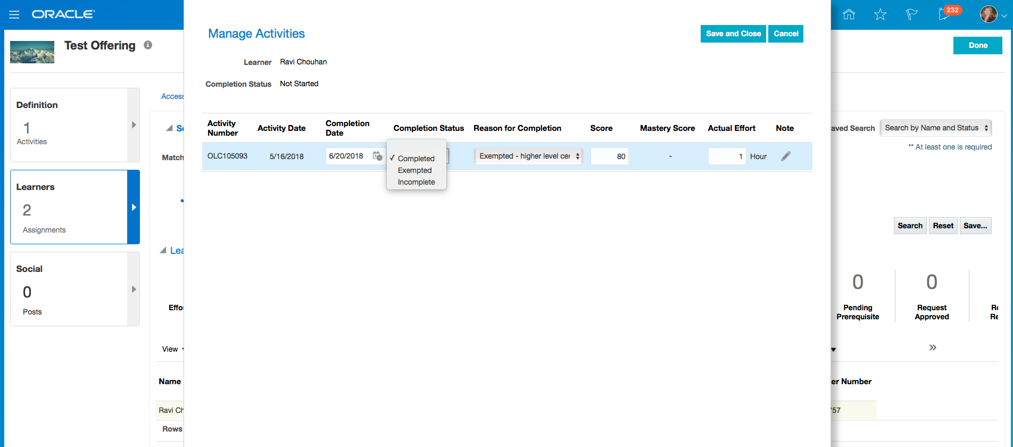Edit the Completion Date field
The image size is (1013, 447).
coord(348,156)
